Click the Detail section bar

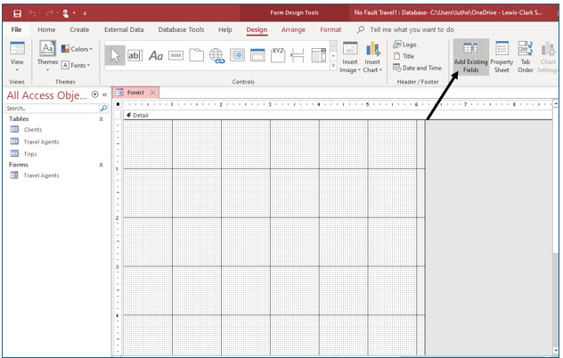[338, 115]
